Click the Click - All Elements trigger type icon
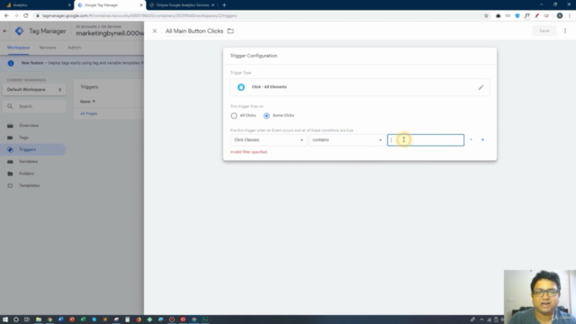This screenshot has width=576, height=324. [x=241, y=87]
